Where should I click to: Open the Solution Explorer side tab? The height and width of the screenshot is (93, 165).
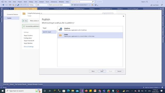163,21
